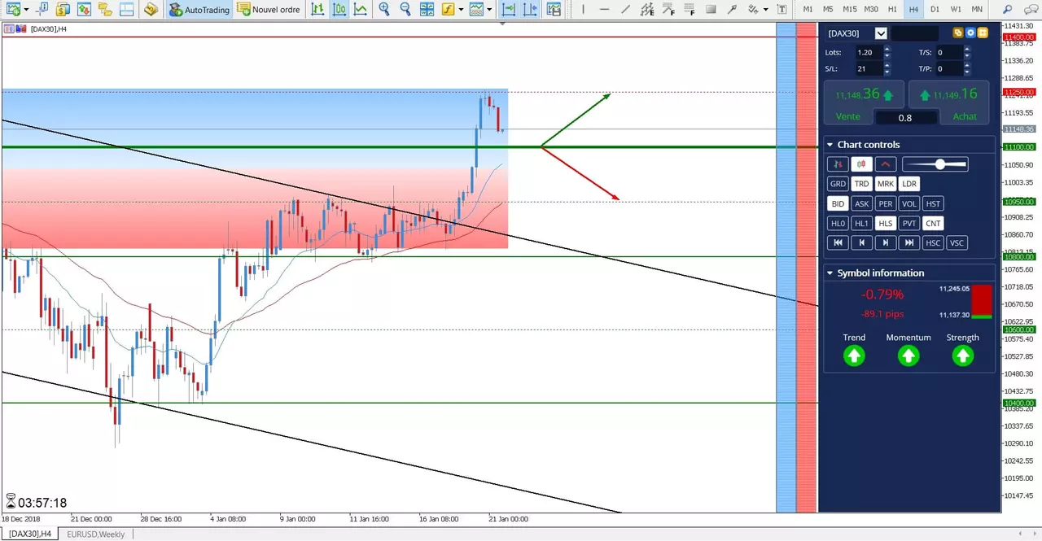Screen dimensions: 1042x541
Task: Toggle the GRD grid button
Action: tap(838, 184)
